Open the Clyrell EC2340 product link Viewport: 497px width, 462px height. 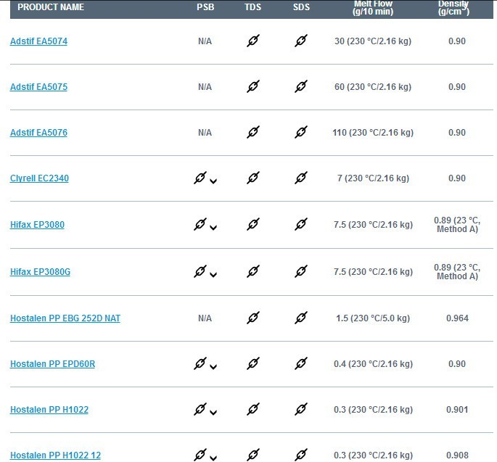(x=39, y=178)
